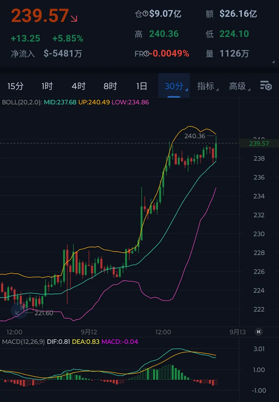
Task: Tap the question mark next to 仓
Action: coord(145,14)
